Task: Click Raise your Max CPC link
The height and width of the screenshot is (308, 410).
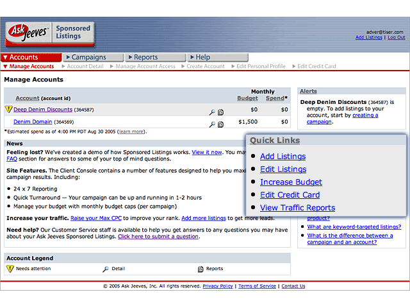Action: [96, 218]
